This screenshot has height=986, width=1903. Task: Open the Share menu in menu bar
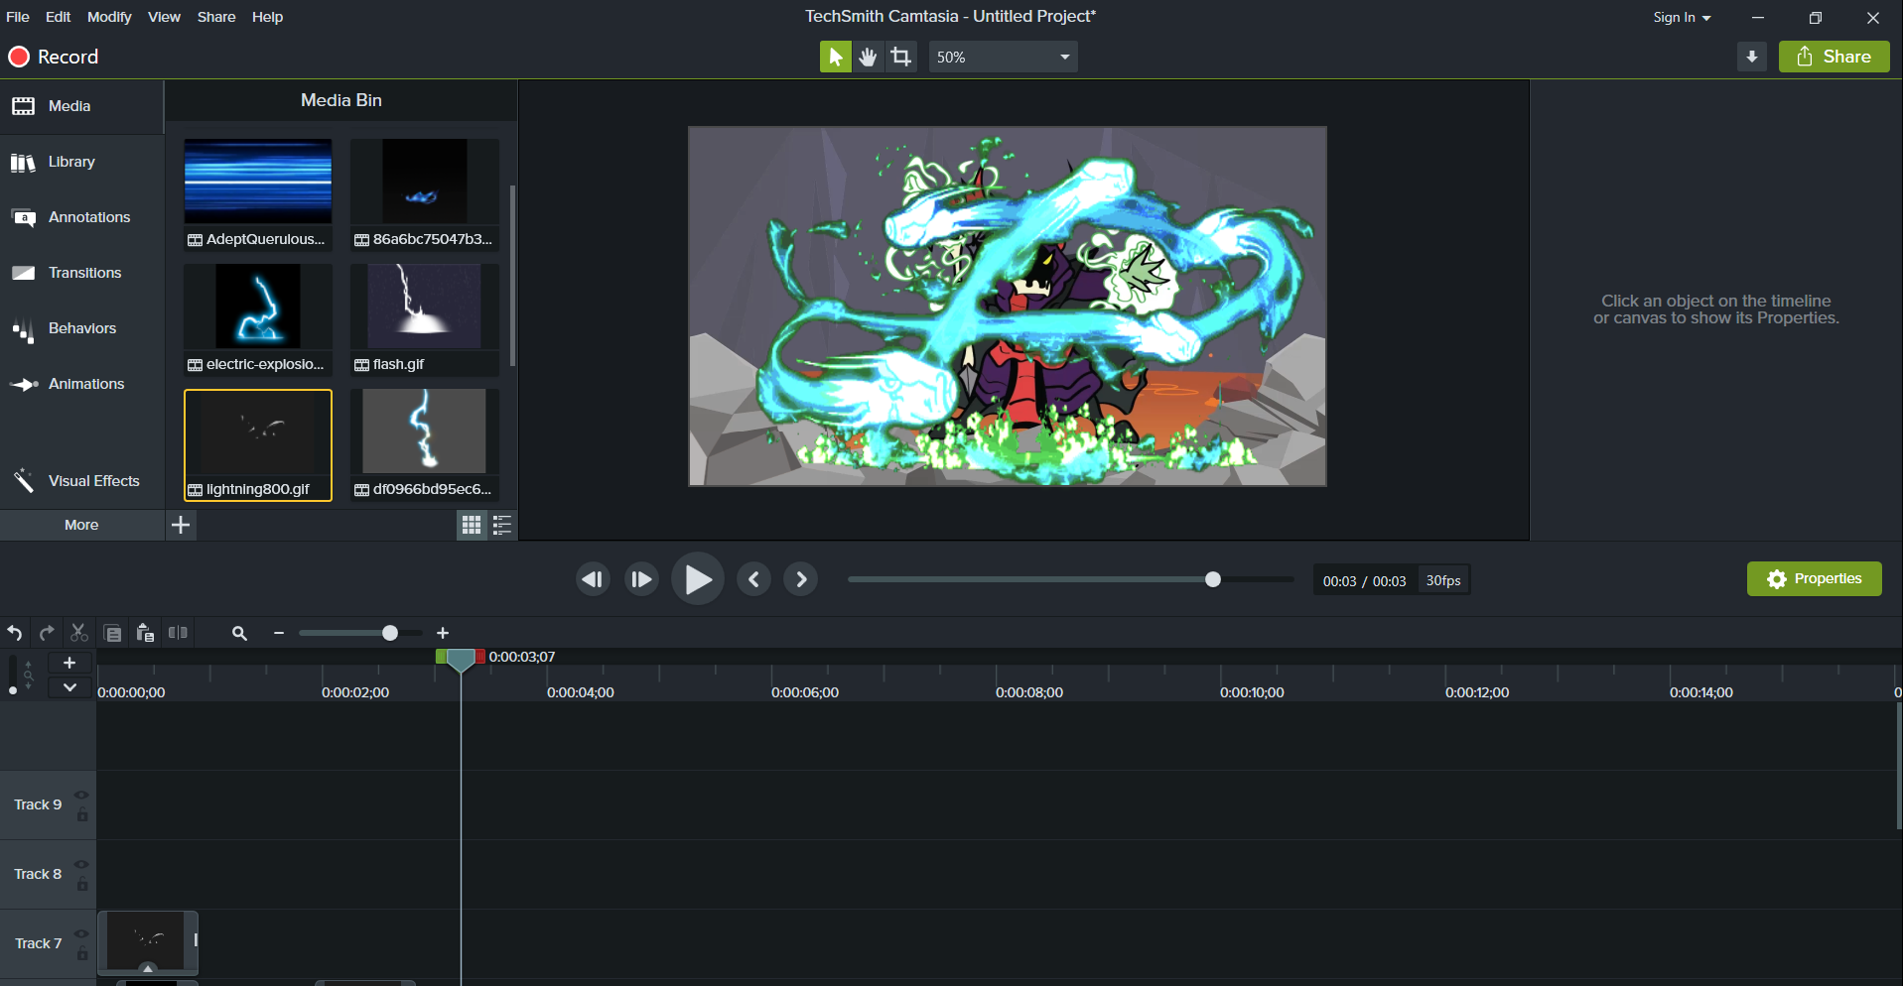click(216, 17)
